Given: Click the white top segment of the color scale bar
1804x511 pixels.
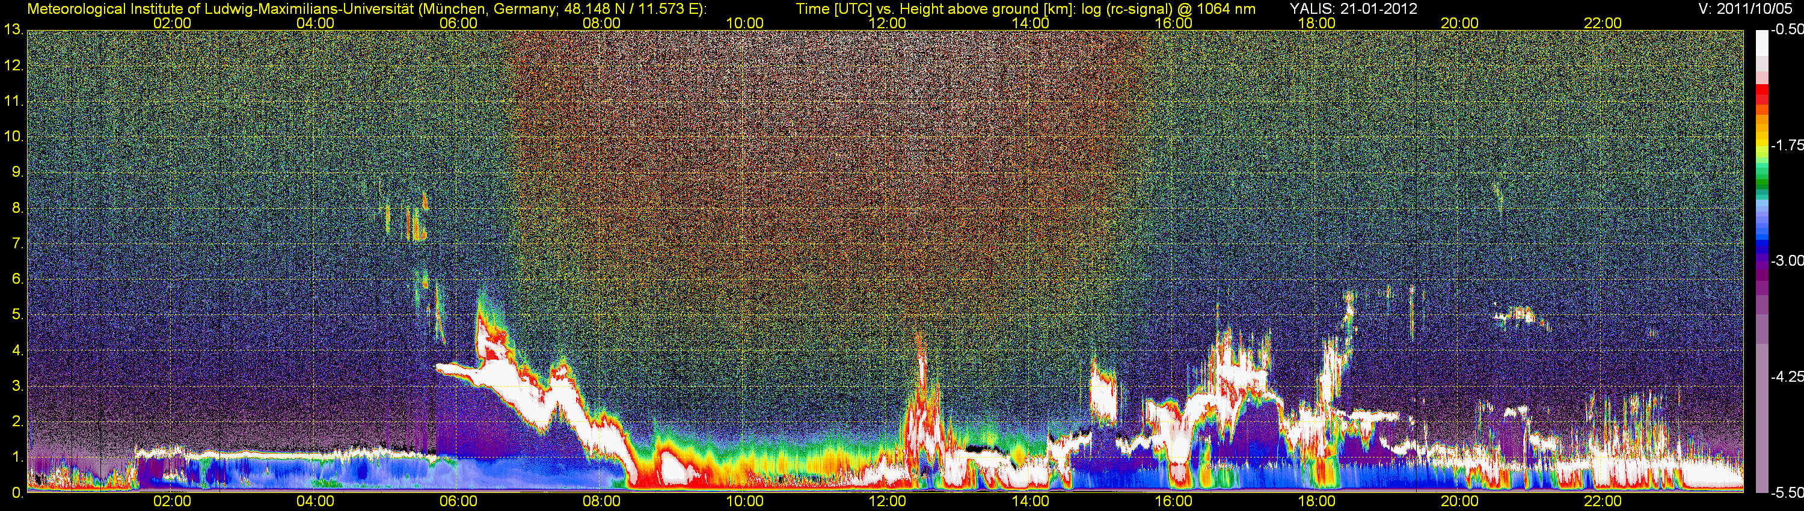Looking at the screenshot, I should point(1761,43).
